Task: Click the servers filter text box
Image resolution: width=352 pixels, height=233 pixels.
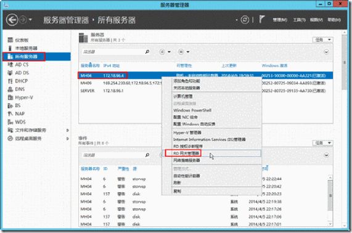Action: 113,52
